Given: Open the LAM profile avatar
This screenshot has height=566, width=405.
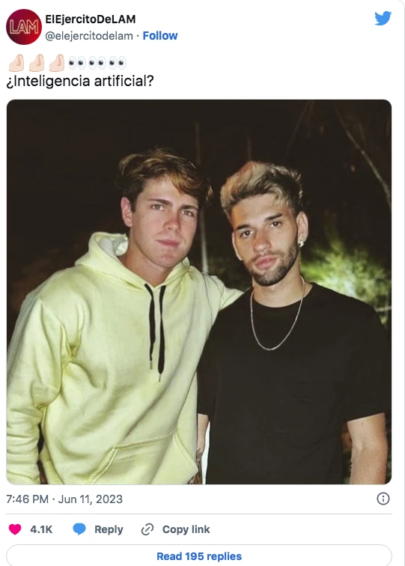Looking at the screenshot, I should pos(24,27).
